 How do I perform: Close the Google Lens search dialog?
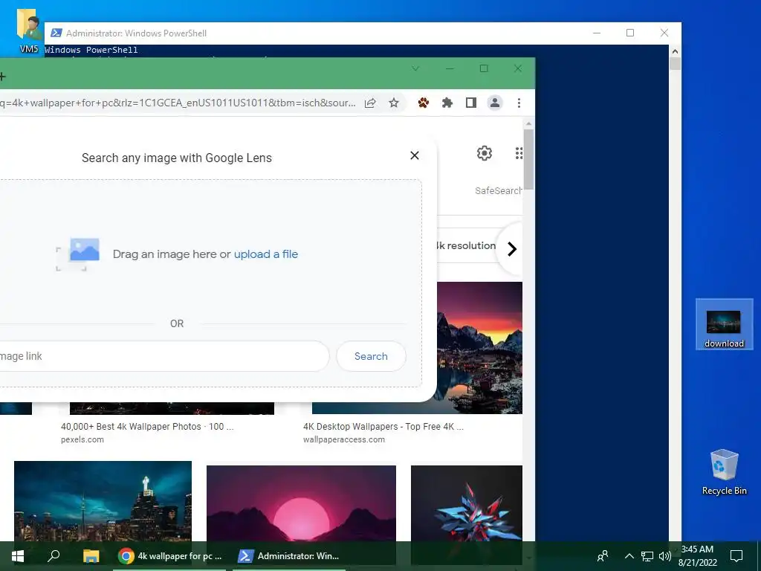tap(415, 155)
